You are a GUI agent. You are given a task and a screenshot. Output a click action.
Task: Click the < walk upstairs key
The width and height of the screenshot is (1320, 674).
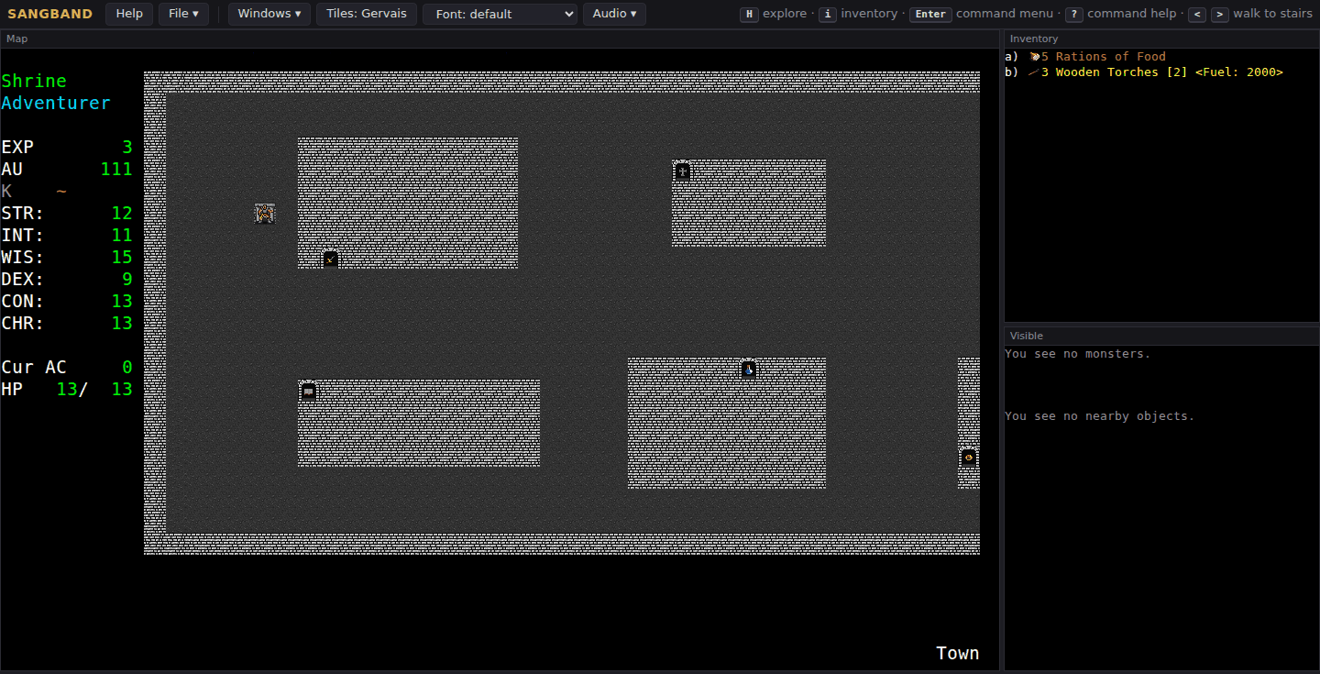1197,14
